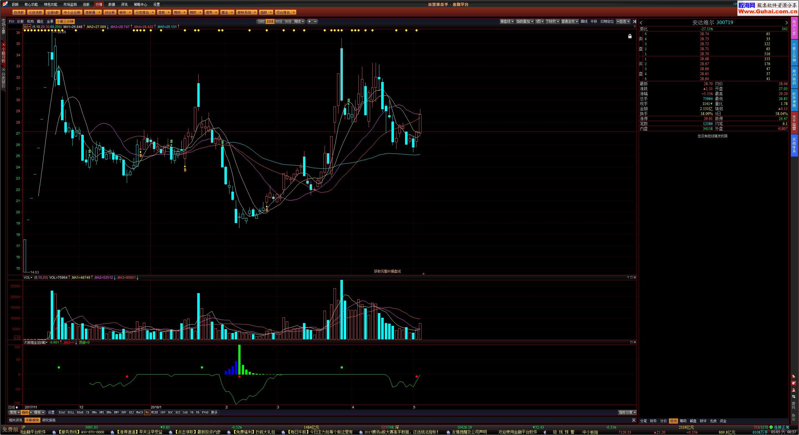Open the 3图 layout dropdown

click(x=539, y=21)
